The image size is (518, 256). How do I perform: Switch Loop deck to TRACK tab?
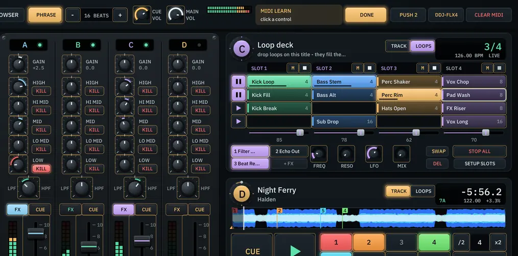point(398,46)
